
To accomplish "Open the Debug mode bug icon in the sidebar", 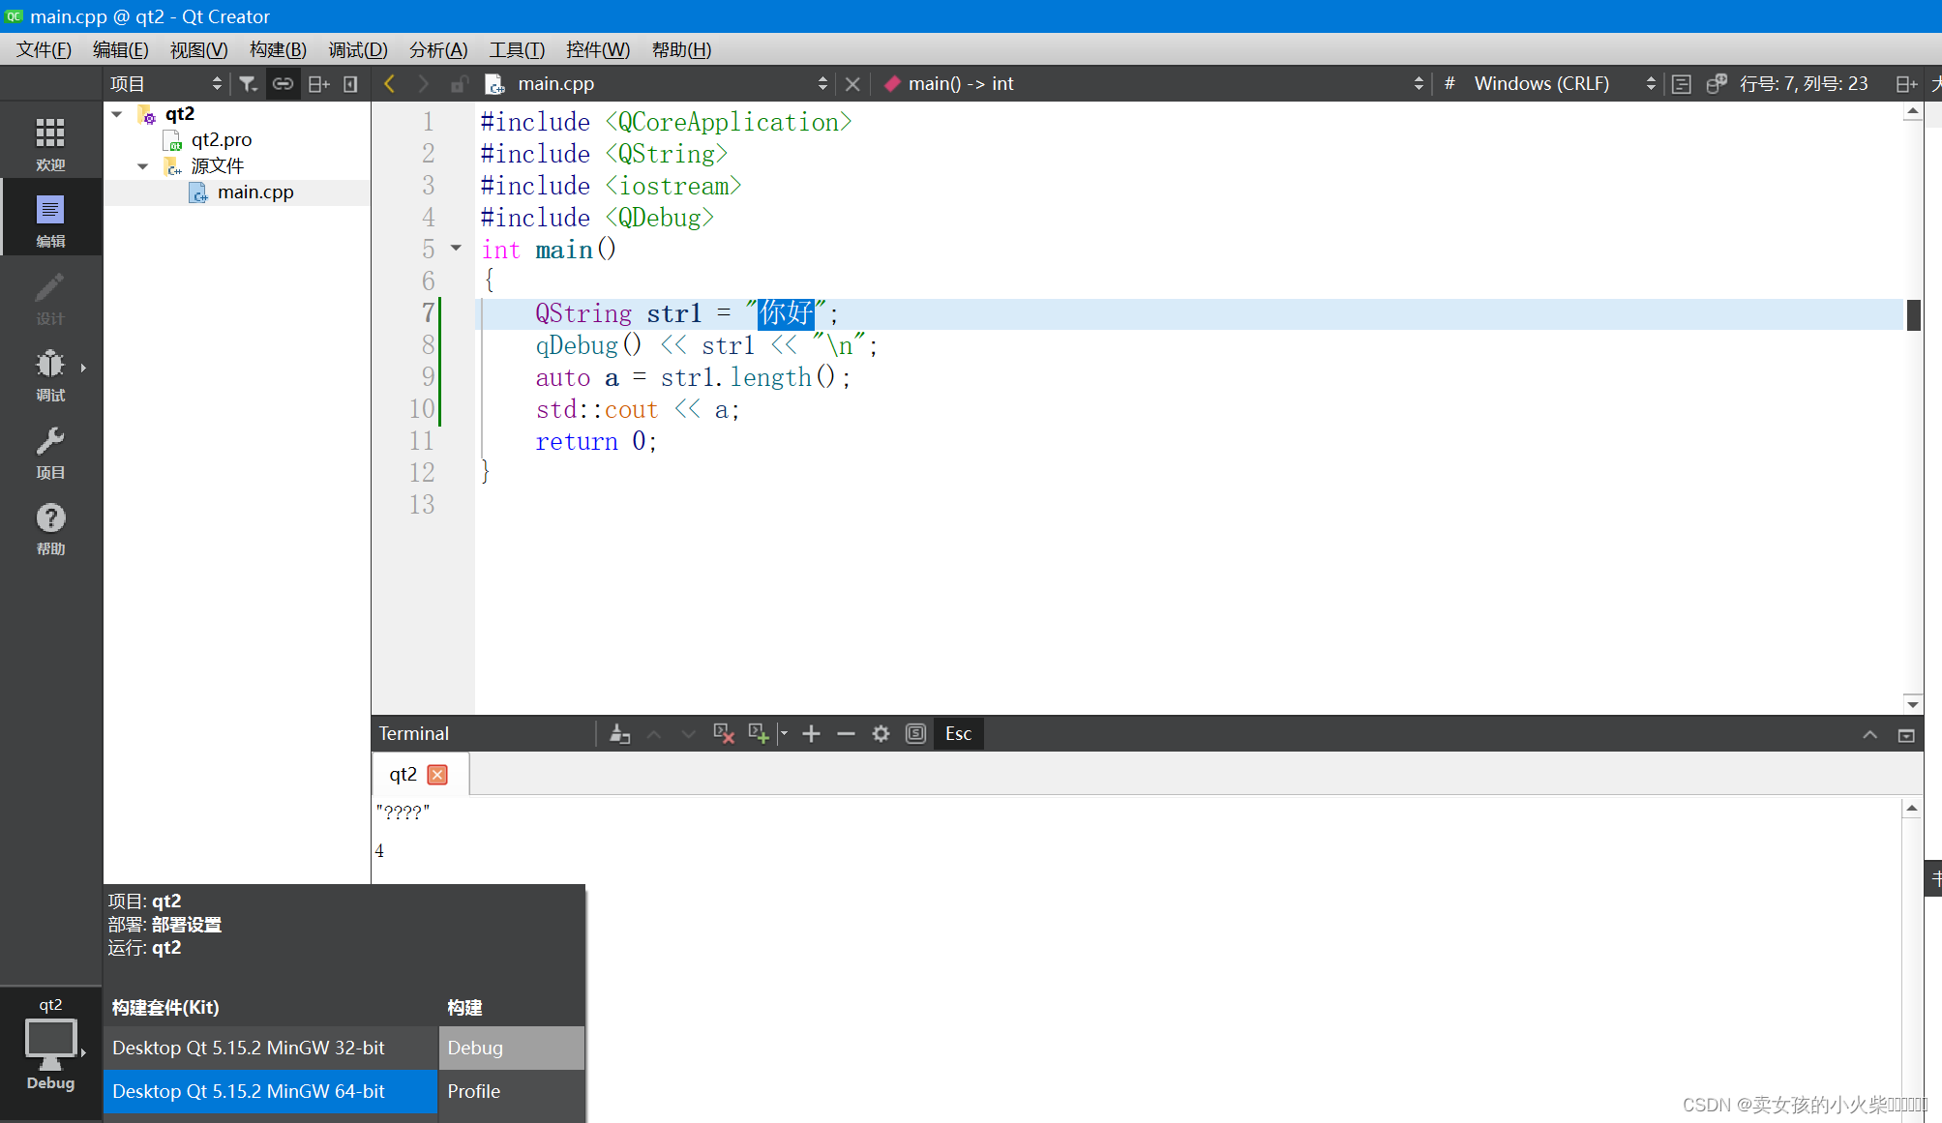I will 50,373.
